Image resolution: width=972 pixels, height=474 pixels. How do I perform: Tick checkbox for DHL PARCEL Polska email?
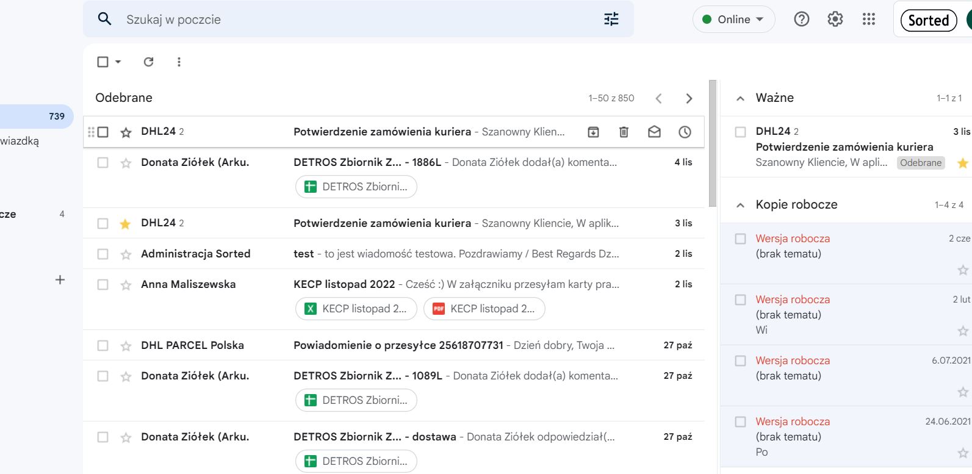click(103, 346)
